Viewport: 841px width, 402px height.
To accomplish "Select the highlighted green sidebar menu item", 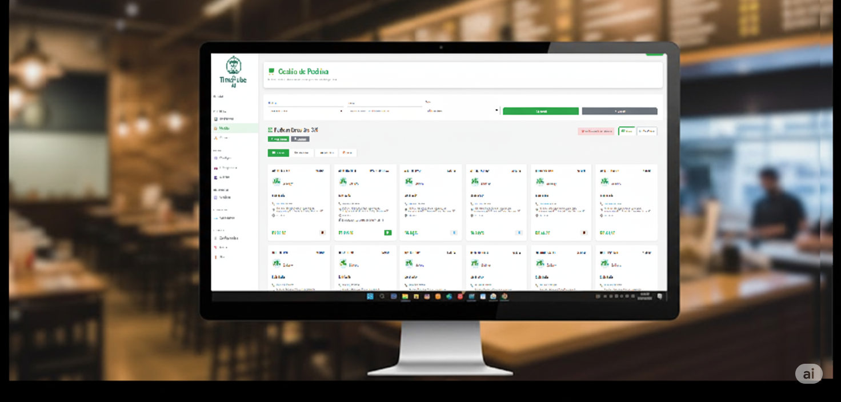I will tap(234, 128).
